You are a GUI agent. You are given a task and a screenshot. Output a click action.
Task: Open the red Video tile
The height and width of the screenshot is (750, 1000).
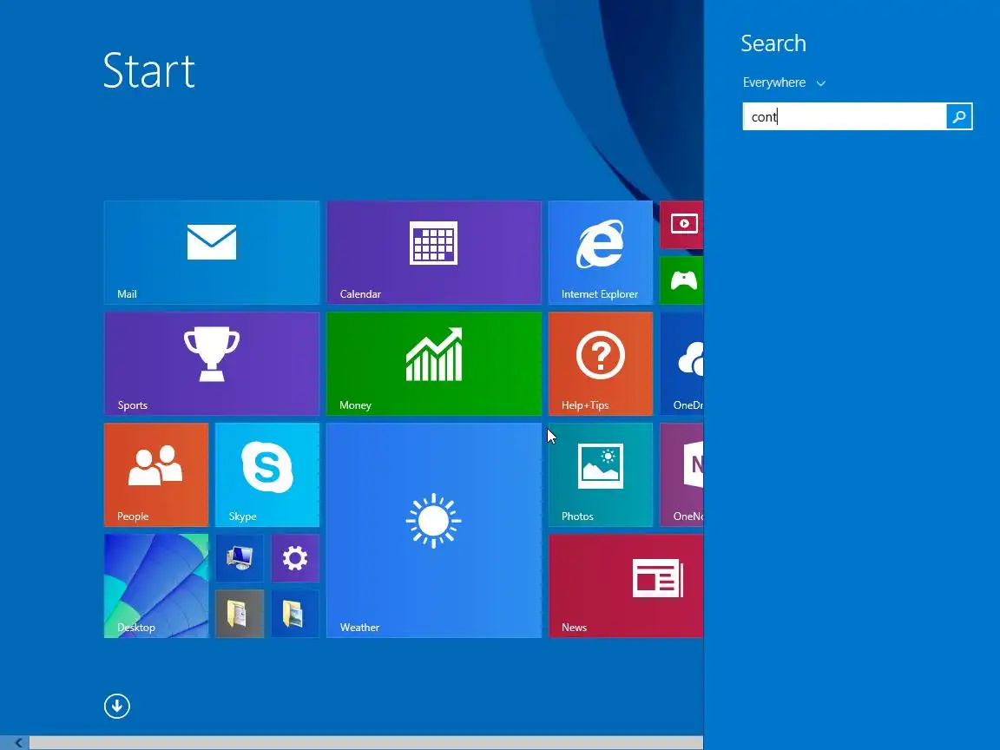[681, 225]
